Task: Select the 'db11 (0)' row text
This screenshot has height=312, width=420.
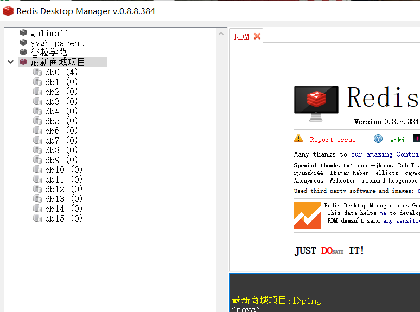Action: pyautogui.click(x=63, y=179)
